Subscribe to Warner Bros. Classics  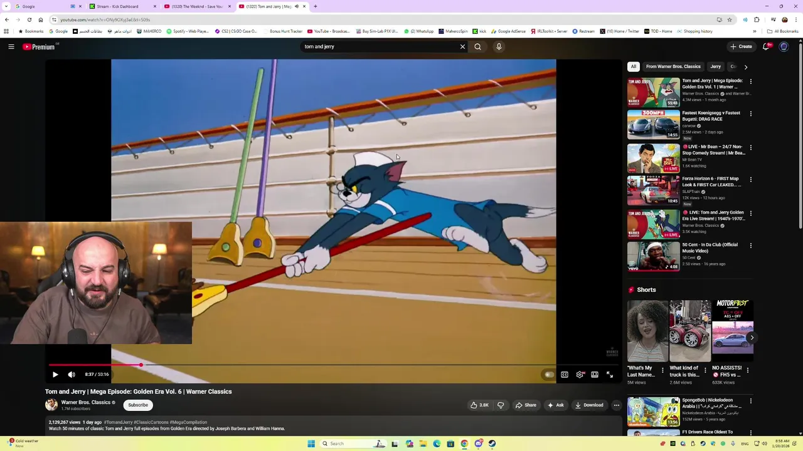(138, 405)
